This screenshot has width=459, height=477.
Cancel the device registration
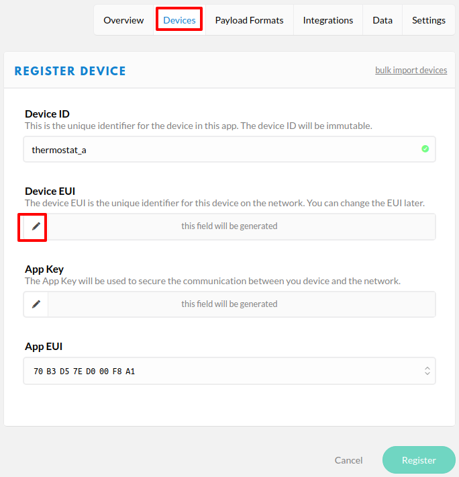coord(348,460)
